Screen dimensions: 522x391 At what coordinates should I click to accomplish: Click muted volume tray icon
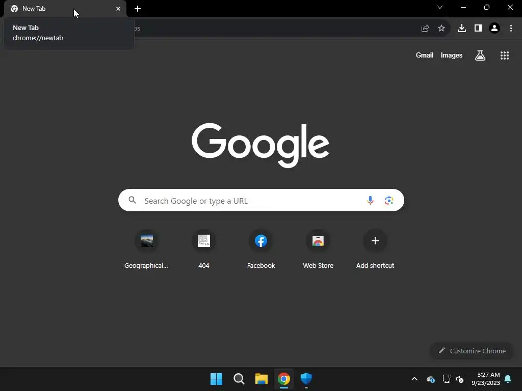pyautogui.click(x=460, y=379)
